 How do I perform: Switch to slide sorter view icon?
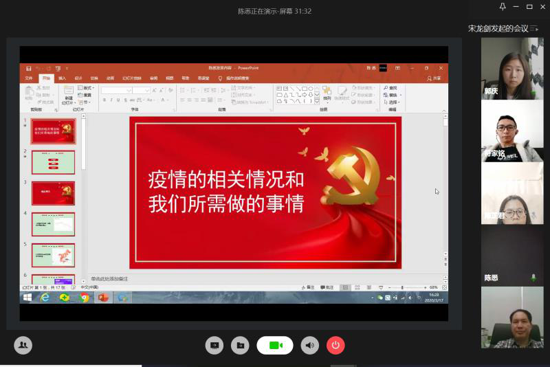tap(357, 287)
